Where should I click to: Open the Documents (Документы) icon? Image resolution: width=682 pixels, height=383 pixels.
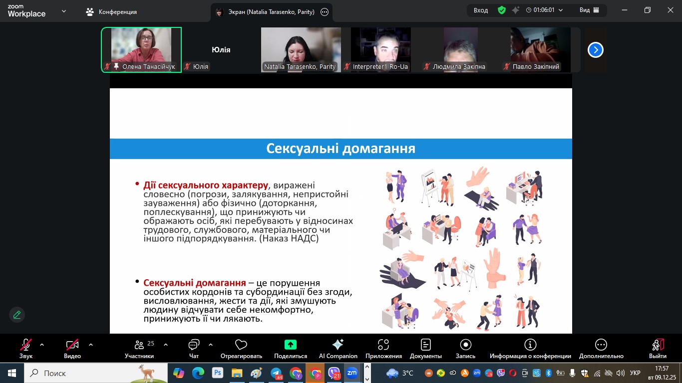tap(425, 345)
